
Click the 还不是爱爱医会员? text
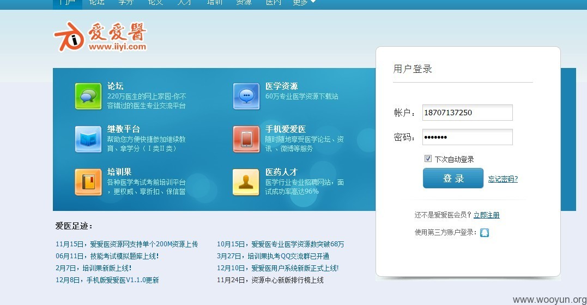443,215
